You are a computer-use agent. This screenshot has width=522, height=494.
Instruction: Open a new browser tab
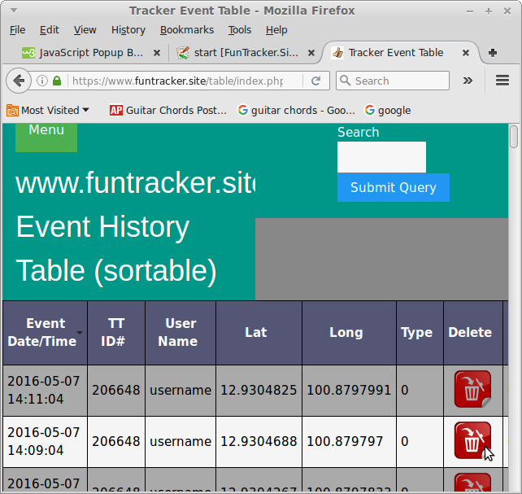pyautogui.click(x=493, y=53)
